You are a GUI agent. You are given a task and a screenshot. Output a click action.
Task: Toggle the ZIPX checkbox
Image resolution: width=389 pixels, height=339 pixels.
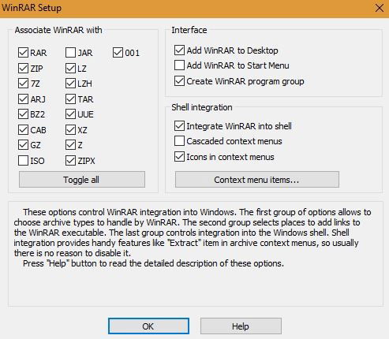click(x=70, y=161)
